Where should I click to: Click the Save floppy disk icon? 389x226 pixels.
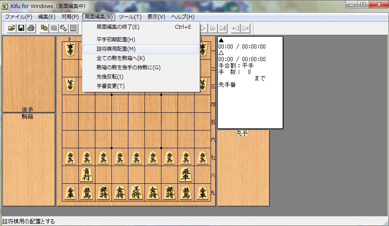(21, 28)
